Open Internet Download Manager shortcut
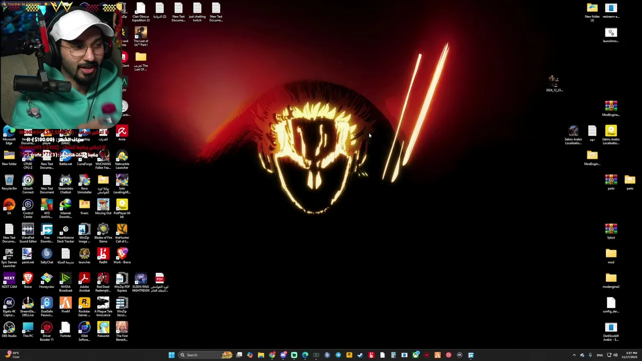The height and width of the screenshot is (361, 642). coord(66,209)
